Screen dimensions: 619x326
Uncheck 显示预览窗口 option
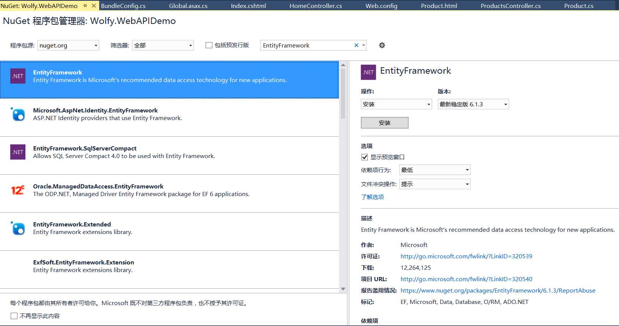pos(364,157)
